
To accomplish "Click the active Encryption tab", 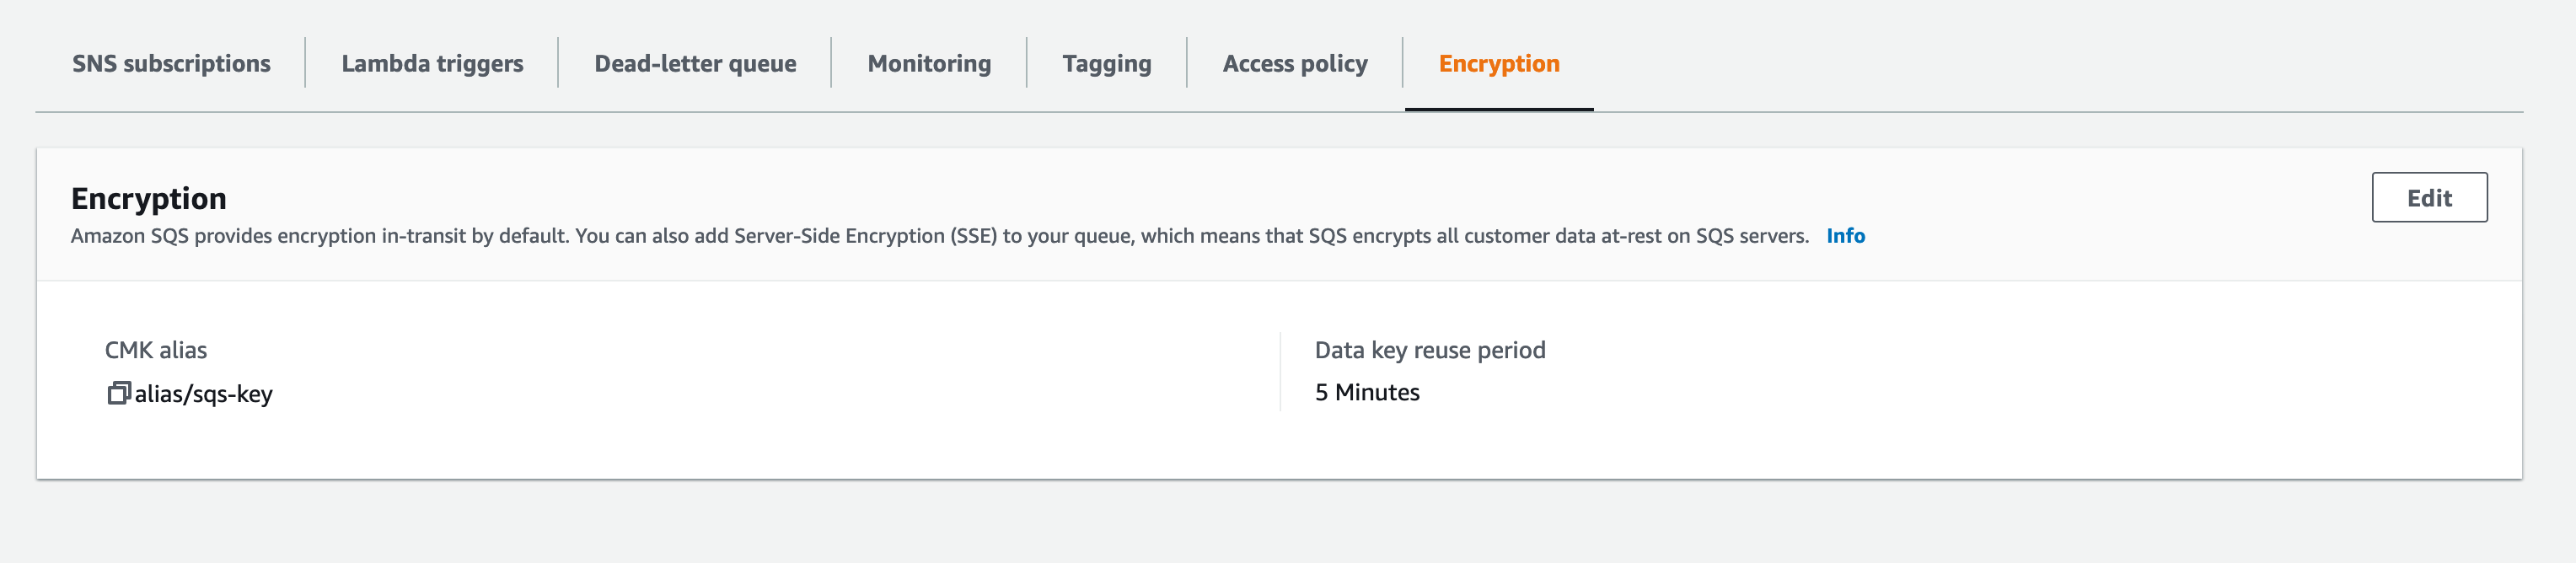I will [1498, 64].
